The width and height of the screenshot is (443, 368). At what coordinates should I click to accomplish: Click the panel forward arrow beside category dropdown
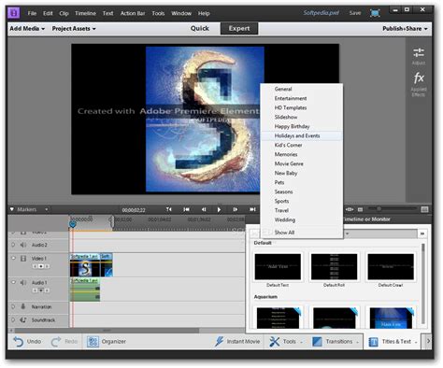click(422, 234)
